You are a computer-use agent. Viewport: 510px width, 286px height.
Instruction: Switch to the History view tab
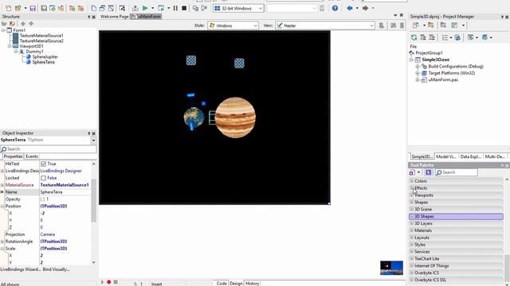tap(253, 284)
